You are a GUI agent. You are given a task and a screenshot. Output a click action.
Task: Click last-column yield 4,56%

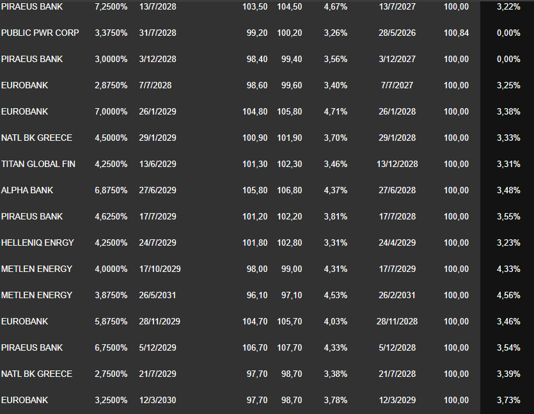[x=508, y=295]
